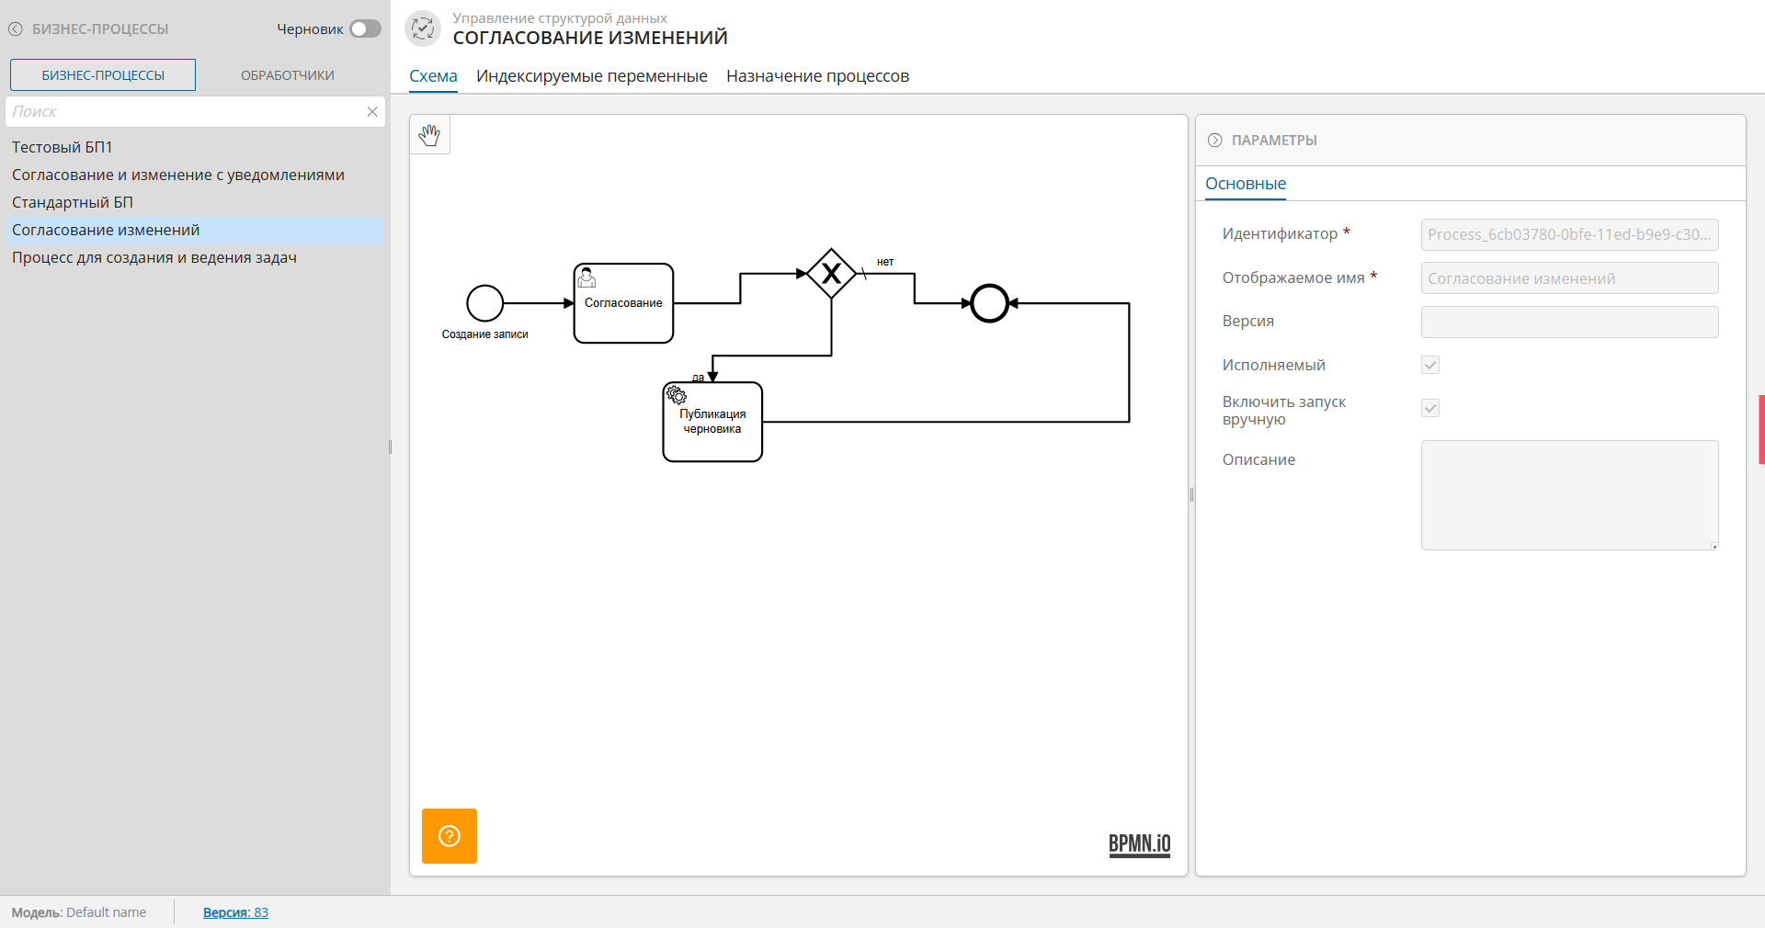Collapse the ПАРАМЕТРЫ panel
This screenshot has height=928, width=1765.
1214,141
